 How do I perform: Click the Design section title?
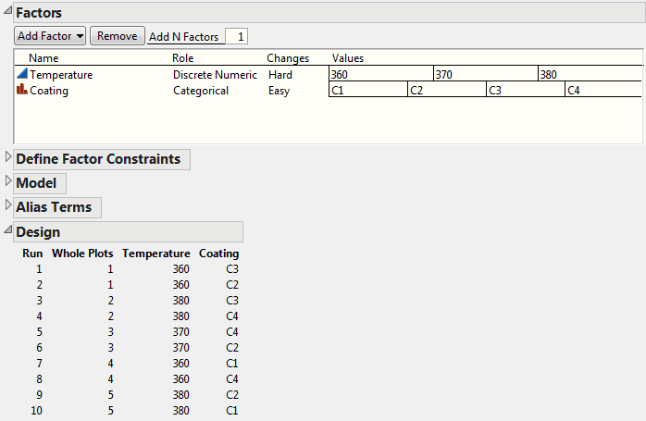38,232
